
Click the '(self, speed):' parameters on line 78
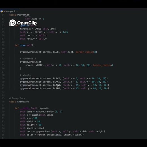click(x=40, y=108)
